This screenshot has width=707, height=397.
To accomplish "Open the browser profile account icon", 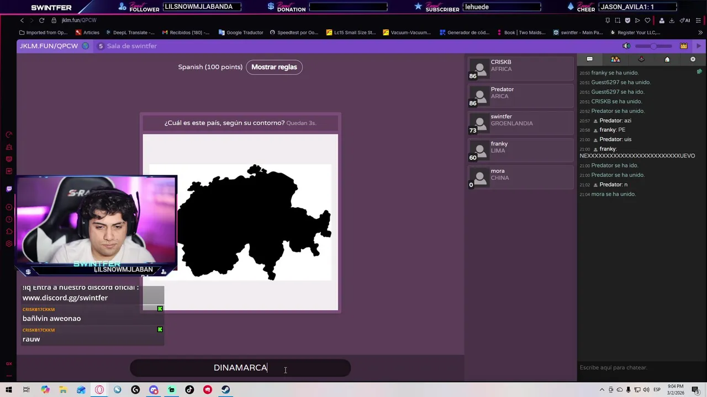I will [x=662, y=20].
